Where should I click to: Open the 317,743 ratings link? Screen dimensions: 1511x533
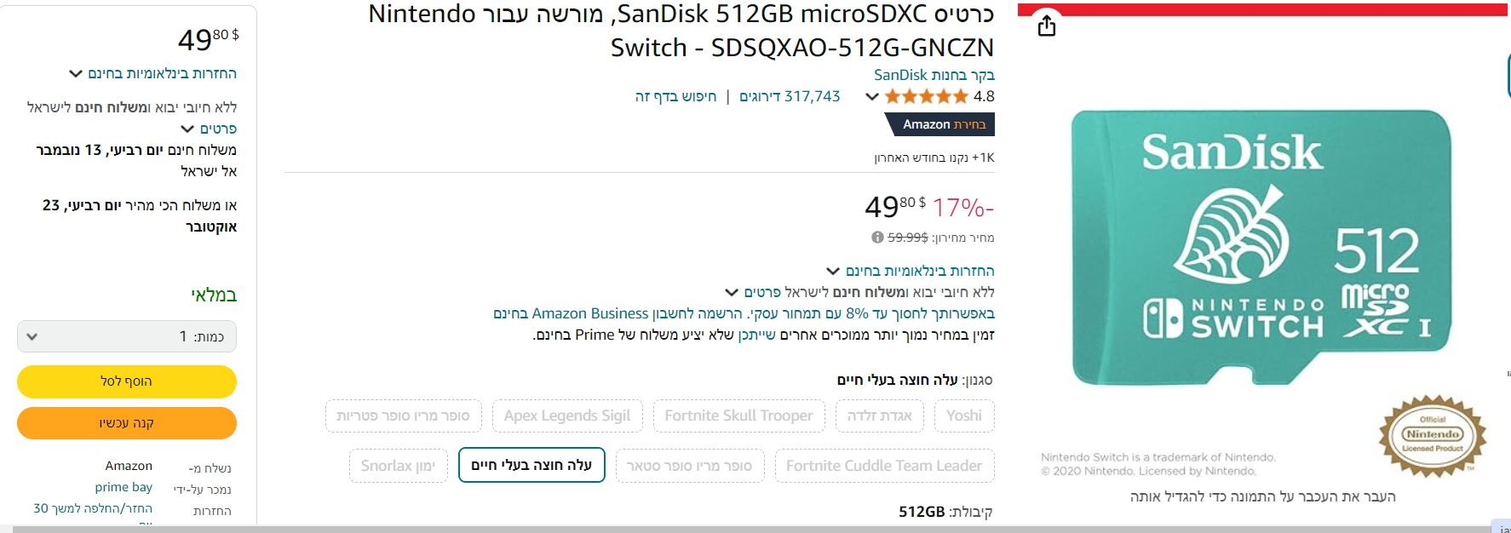pos(790,96)
